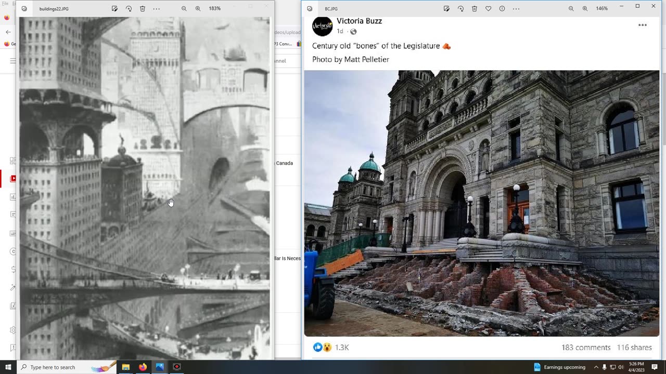The width and height of the screenshot is (666, 374).
Task: Switch to Photos app on taskbar
Action: tap(160, 367)
